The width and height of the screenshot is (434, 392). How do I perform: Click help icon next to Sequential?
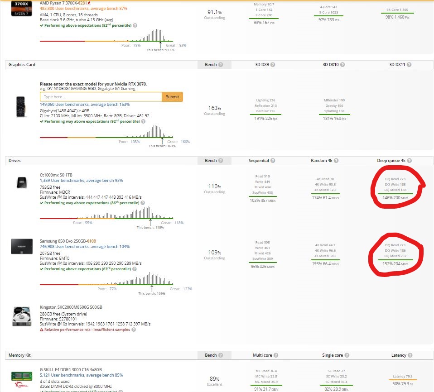coord(273,160)
